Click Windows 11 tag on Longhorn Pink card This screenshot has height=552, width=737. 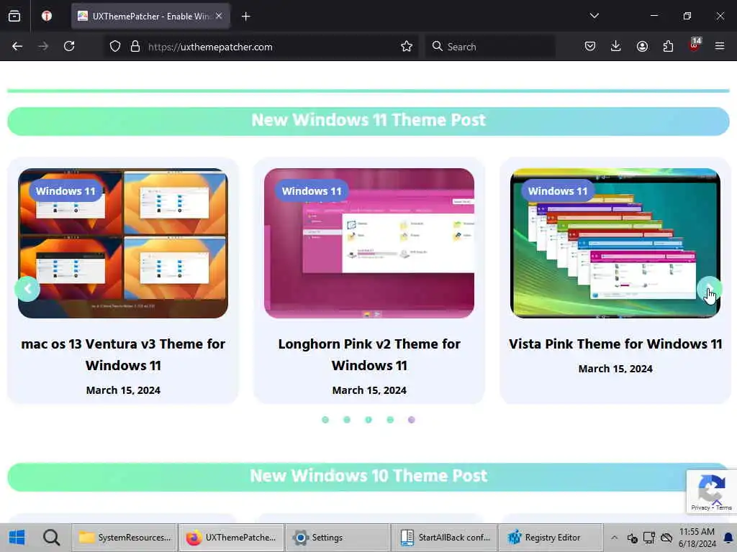click(312, 191)
